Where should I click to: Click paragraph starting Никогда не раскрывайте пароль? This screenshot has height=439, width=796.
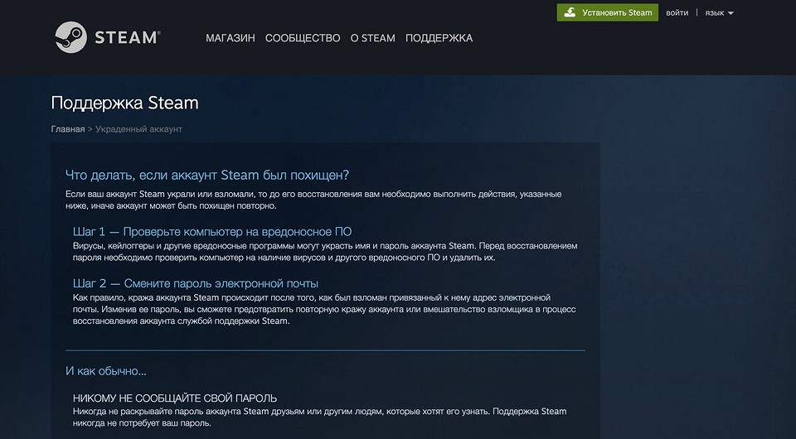pyautogui.click(x=319, y=417)
